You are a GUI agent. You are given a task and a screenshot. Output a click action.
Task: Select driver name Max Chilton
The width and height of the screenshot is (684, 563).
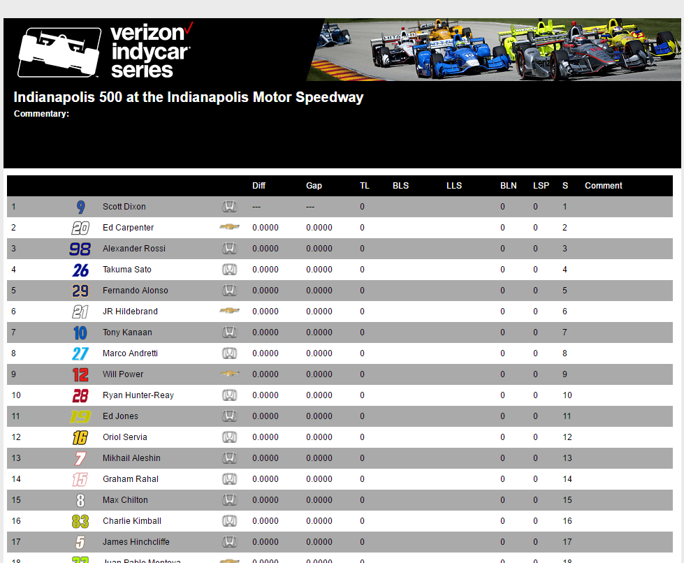pyautogui.click(x=125, y=499)
